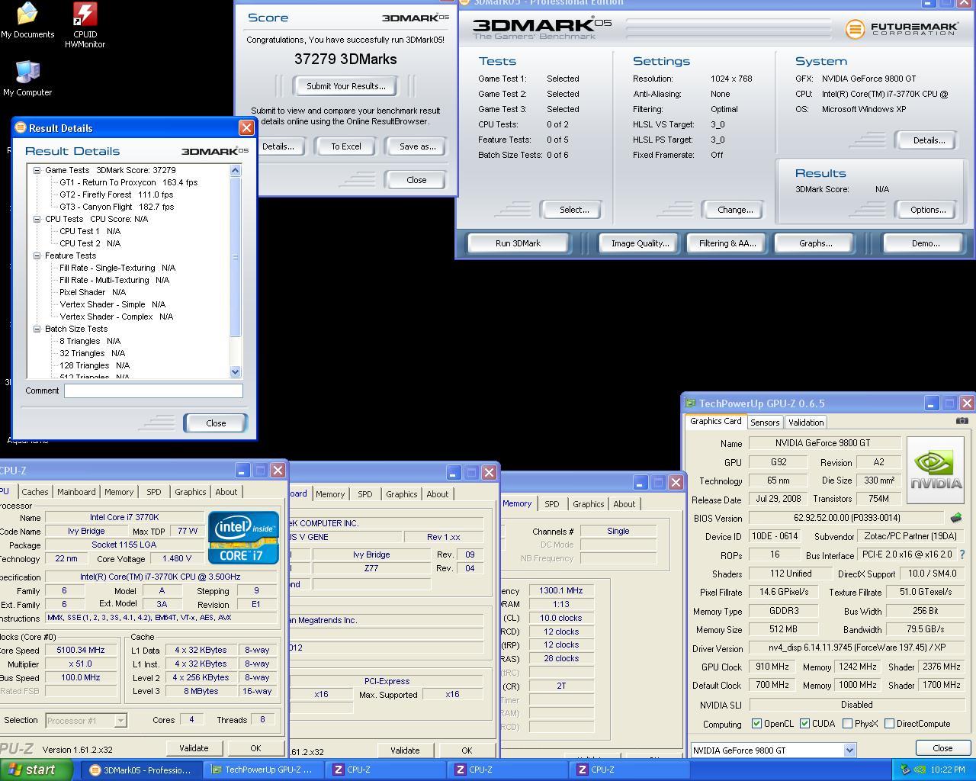Click the Close button in GPU-Z
Image resolution: width=976 pixels, height=781 pixels.
[942, 748]
